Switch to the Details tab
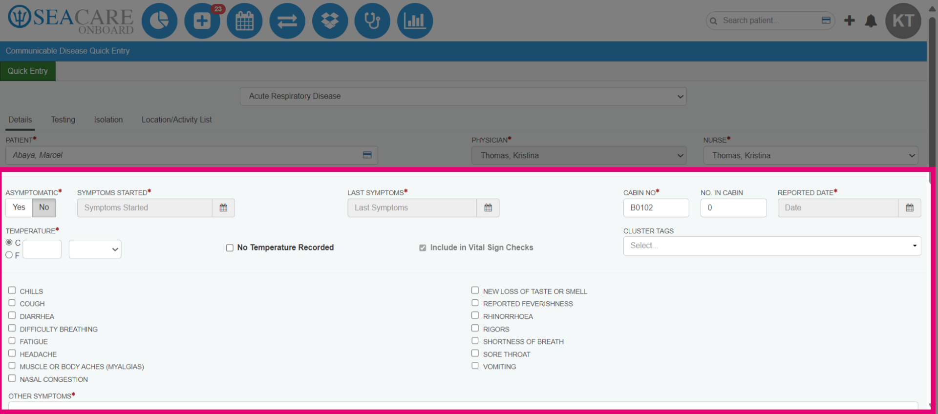This screenshot has height=414, width=938. click(20, 120)
